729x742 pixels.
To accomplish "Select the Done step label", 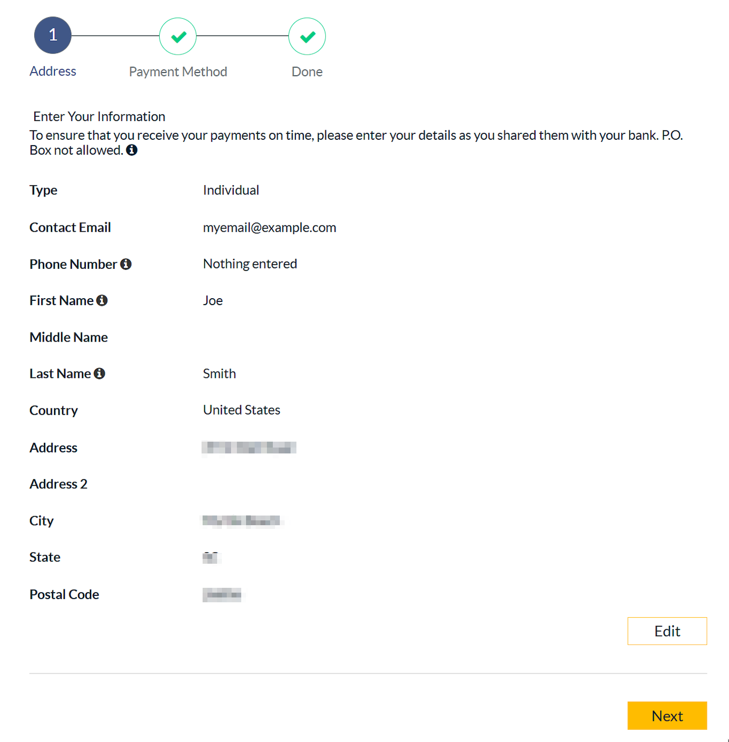I will click(x=307, y=72).
